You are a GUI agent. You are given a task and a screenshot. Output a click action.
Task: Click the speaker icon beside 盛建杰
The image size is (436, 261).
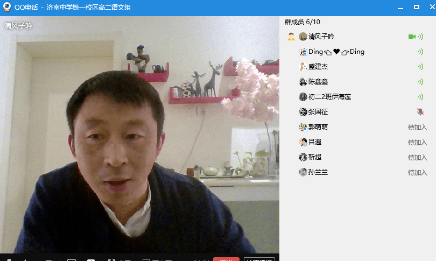pyautogui.click(x=420, y=67)
